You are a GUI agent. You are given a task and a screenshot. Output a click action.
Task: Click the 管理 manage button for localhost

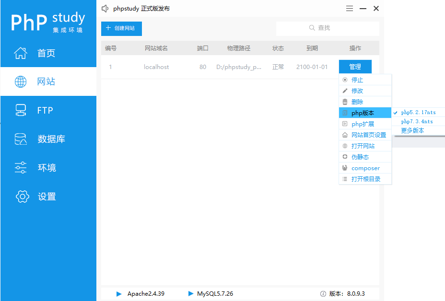click(x=355, y=66)
